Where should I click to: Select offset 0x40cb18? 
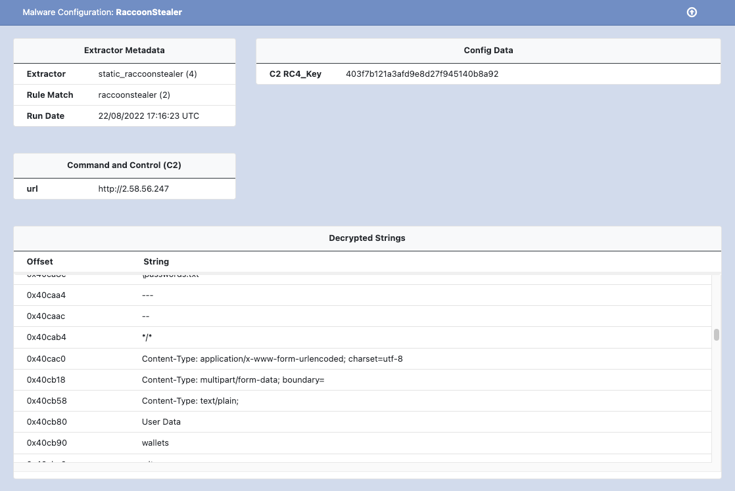tap(46, 380)
